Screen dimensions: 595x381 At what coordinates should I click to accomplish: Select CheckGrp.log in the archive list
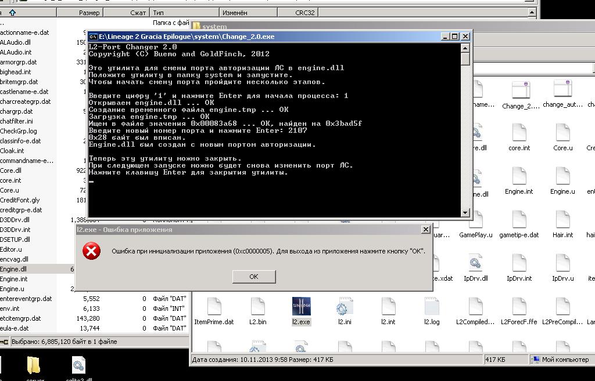tap(19, 131)
